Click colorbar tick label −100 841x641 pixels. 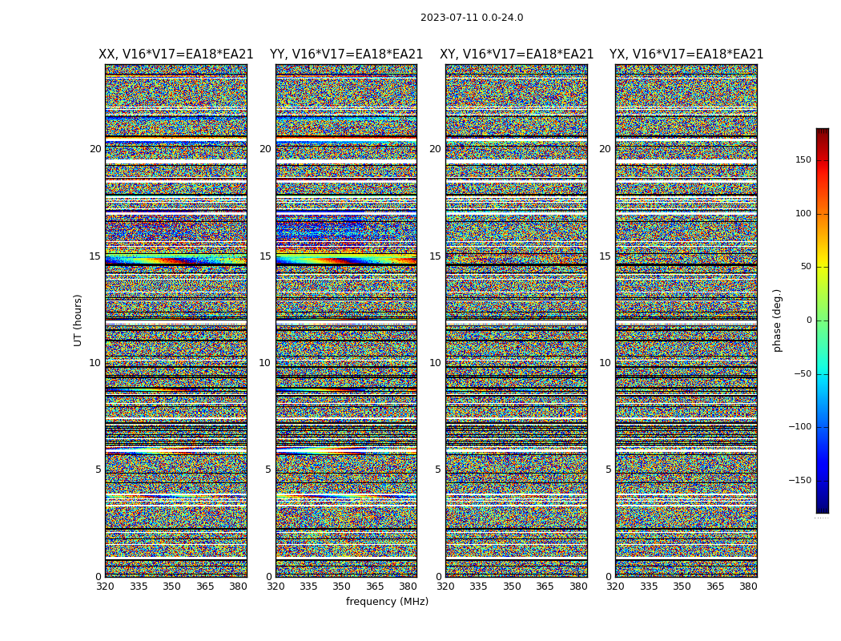(800, 426)
